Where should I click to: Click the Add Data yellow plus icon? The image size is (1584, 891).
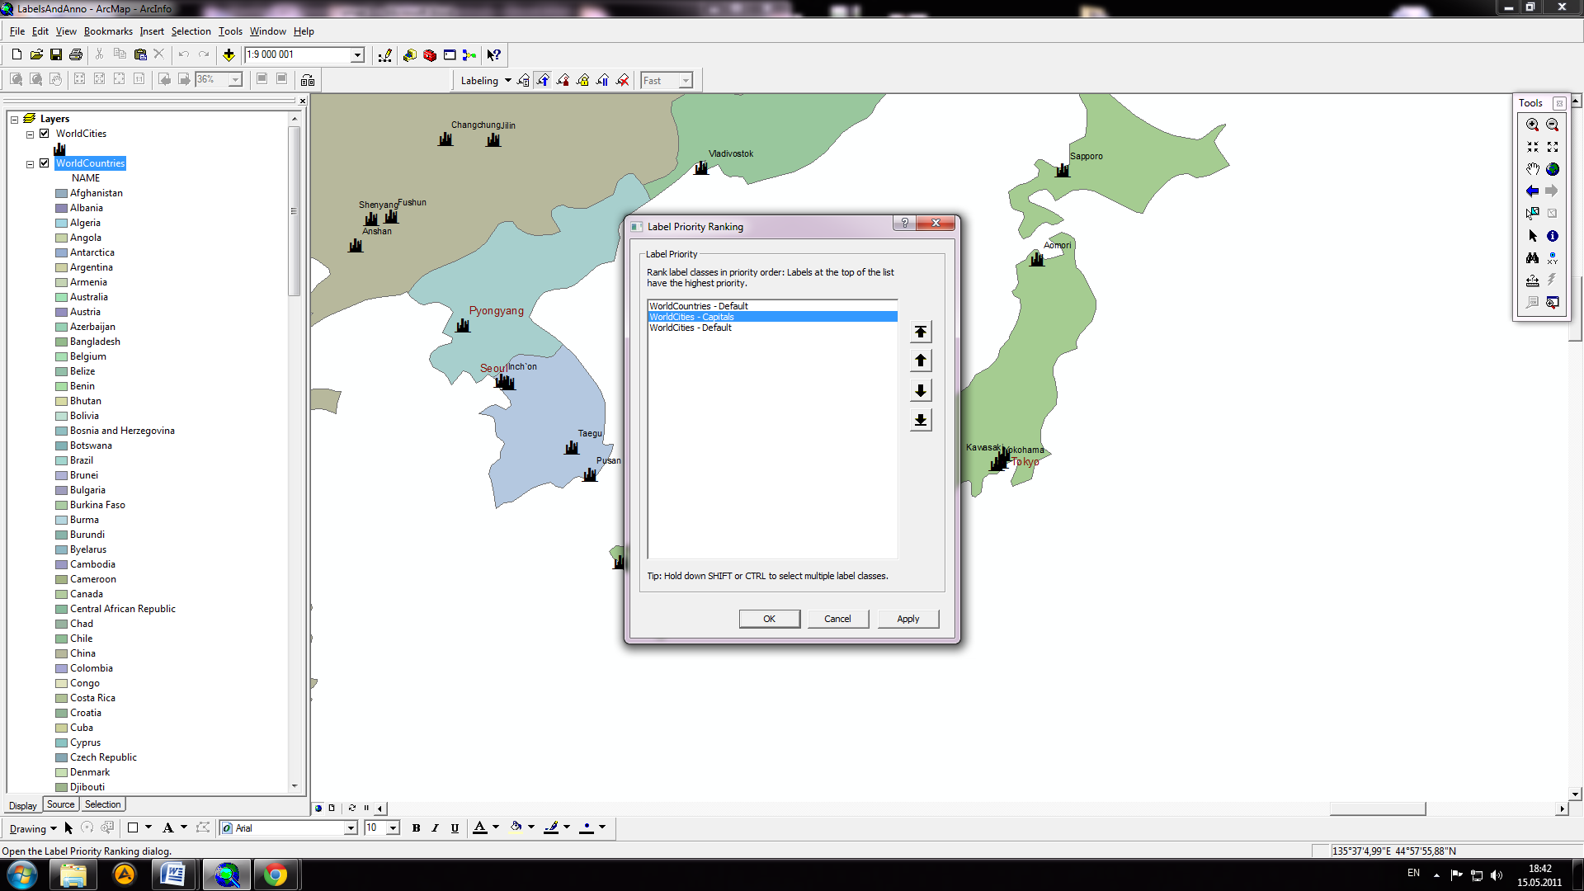pos(229,55)
